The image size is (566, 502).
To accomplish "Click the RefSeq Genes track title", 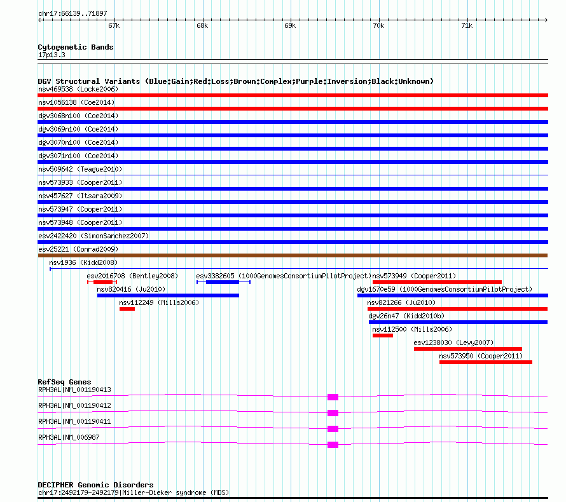I will tap(64, 381).
